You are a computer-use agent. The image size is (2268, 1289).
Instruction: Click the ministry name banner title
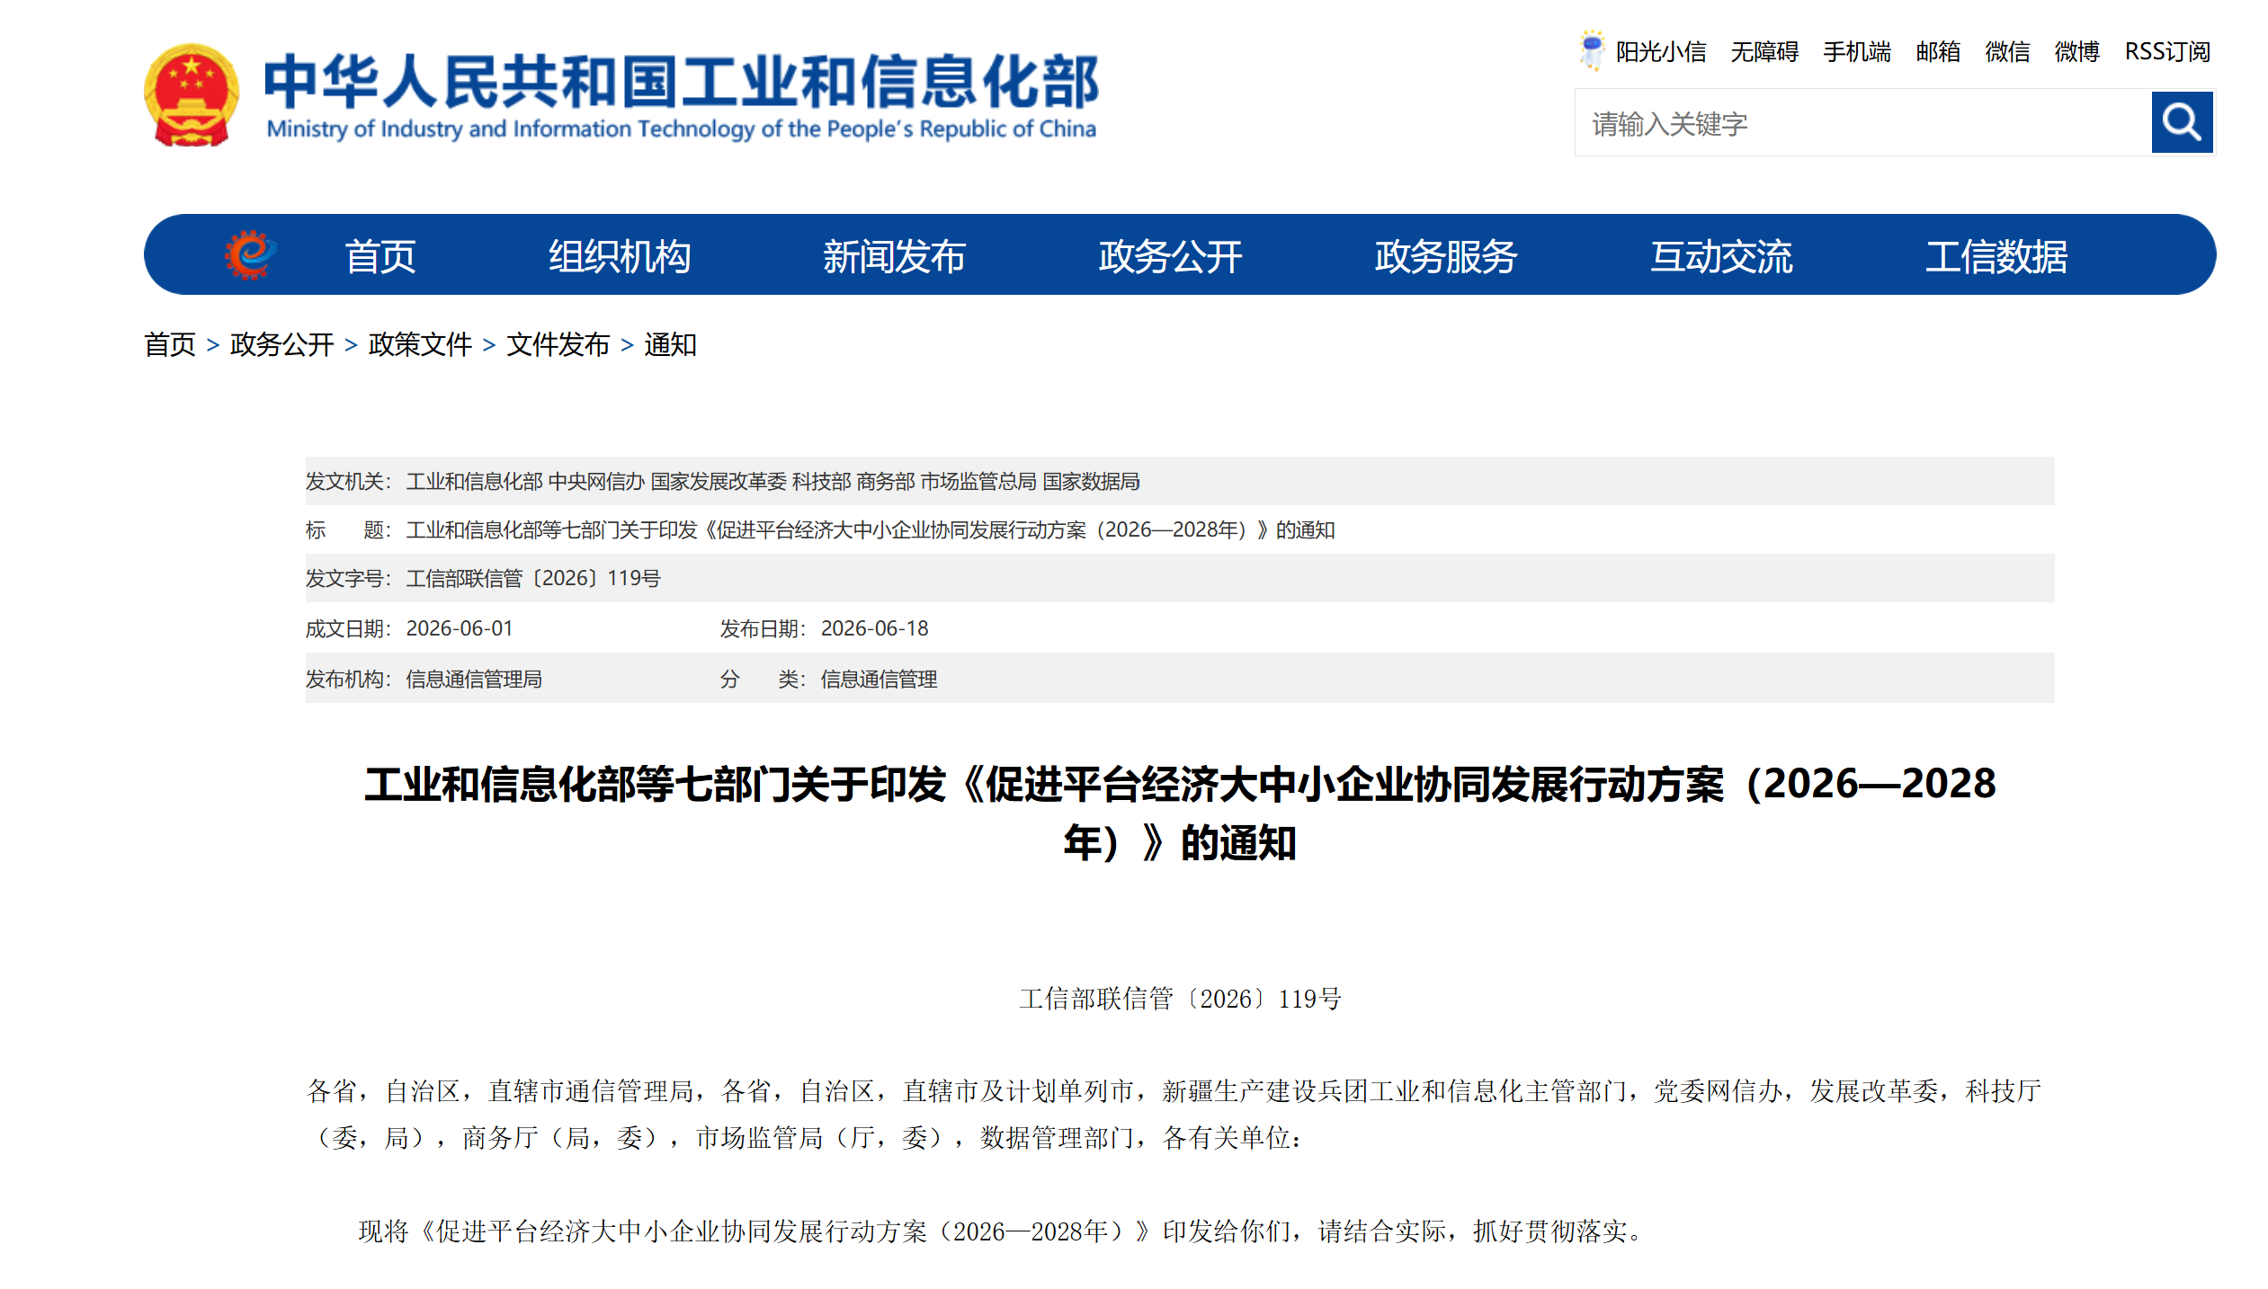pyautogui.click(x=682, y=81)
